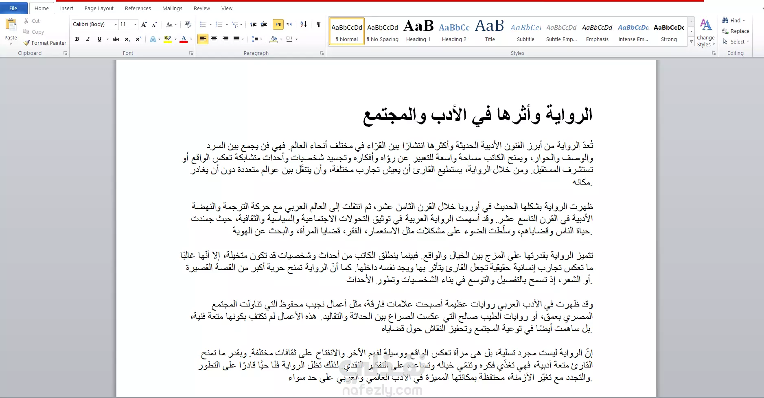
Task: Click the Shrink Font icon
Action: pos(154,24)
